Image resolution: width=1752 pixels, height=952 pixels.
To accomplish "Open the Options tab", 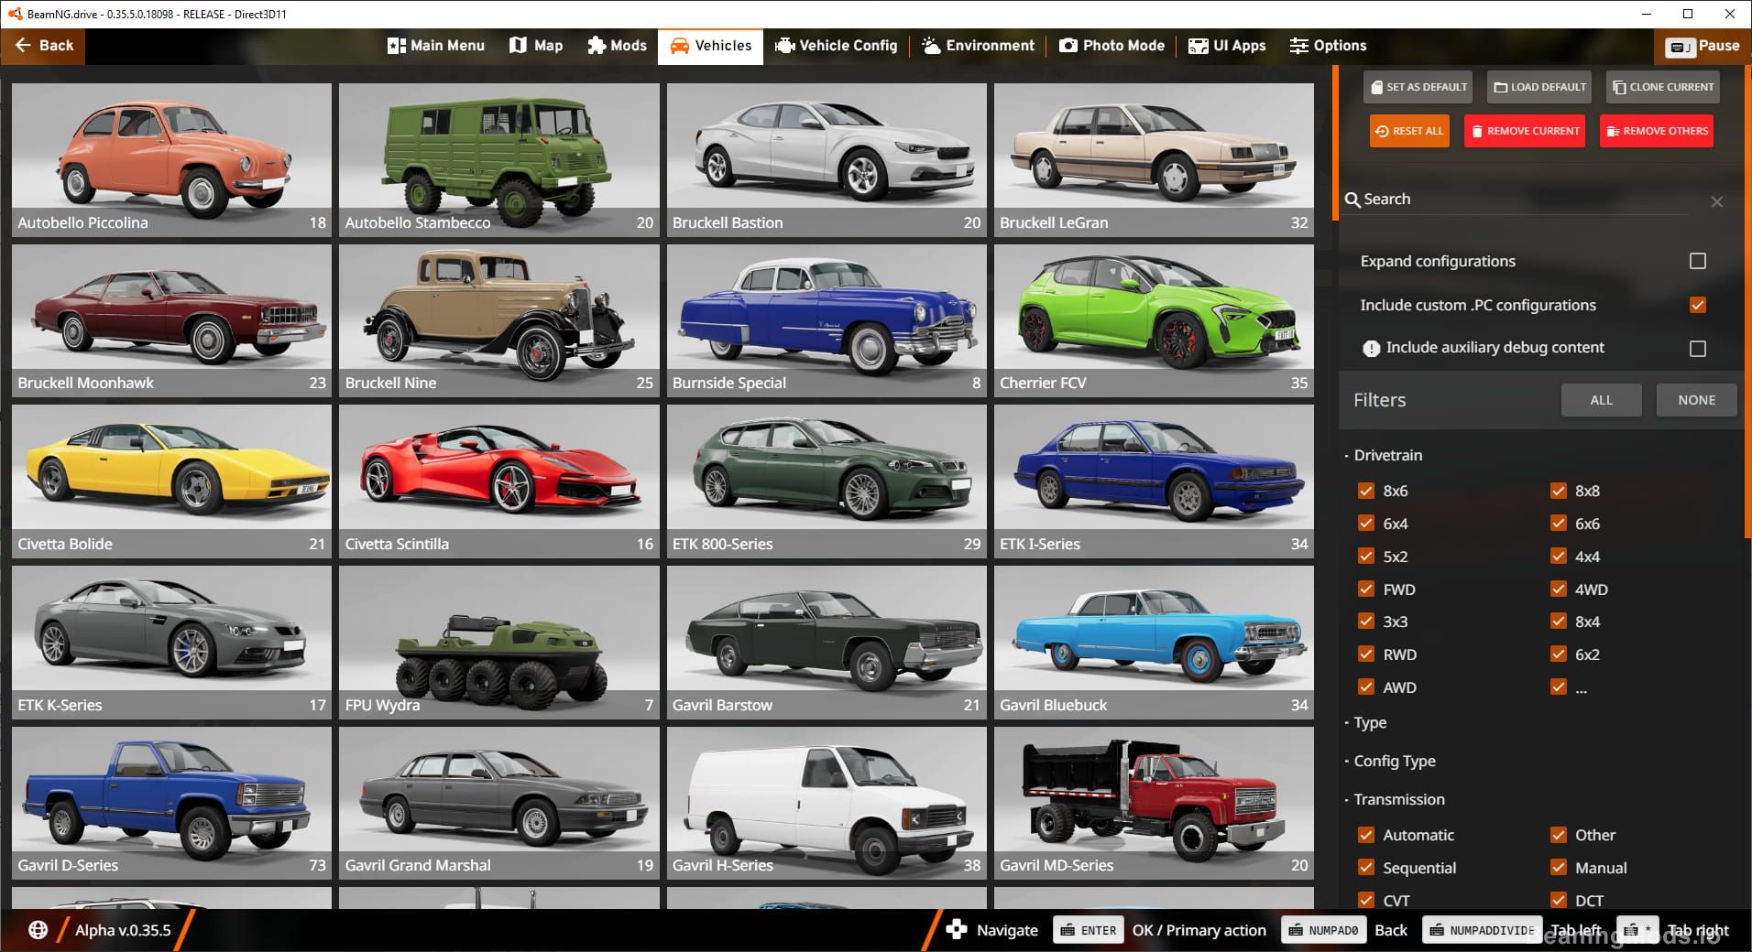I will [1328, 46].
